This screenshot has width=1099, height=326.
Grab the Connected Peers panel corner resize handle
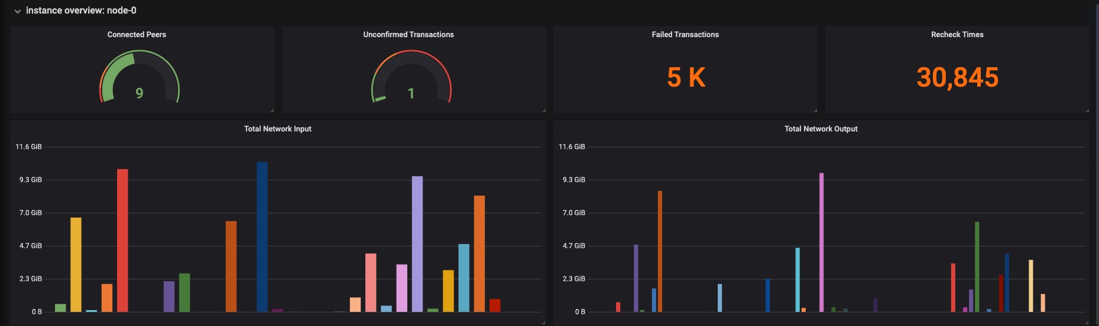[x=272, y=110]
